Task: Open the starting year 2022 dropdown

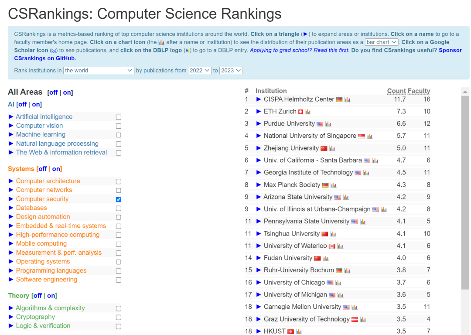Action: pos(199,70)
